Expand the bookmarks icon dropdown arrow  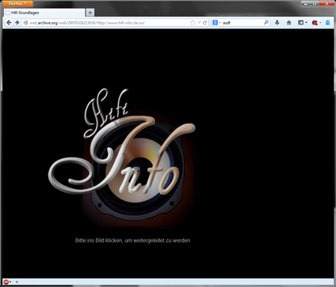point(306,23)
